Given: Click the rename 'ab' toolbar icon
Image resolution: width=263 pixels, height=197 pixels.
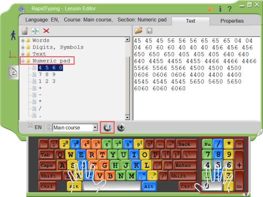Looking at the screenshot, I should pyautogui.click(x=35, y=31).
